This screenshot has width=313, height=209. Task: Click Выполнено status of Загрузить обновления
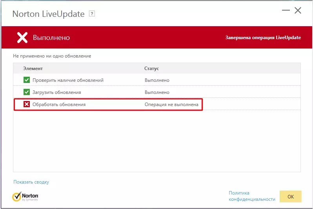coord(157,92)
